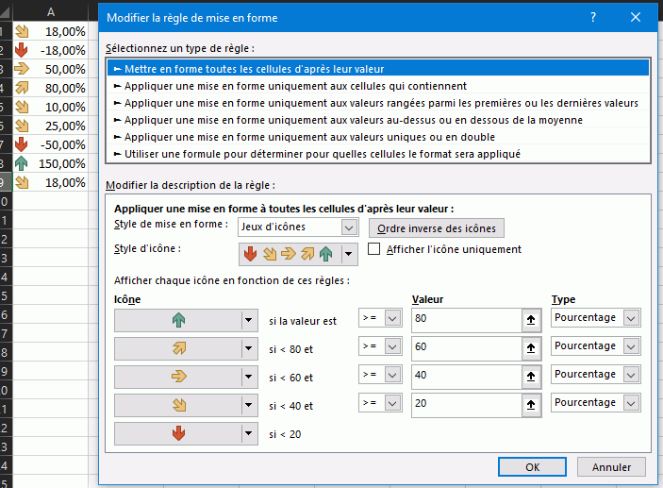Confirm the rule with OK button
The width and height of the screenshot is (663, 488).
pos(532,467)
